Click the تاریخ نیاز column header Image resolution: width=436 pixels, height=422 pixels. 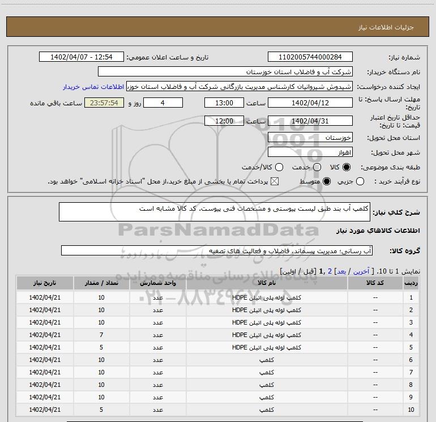[x=45, y=283]
